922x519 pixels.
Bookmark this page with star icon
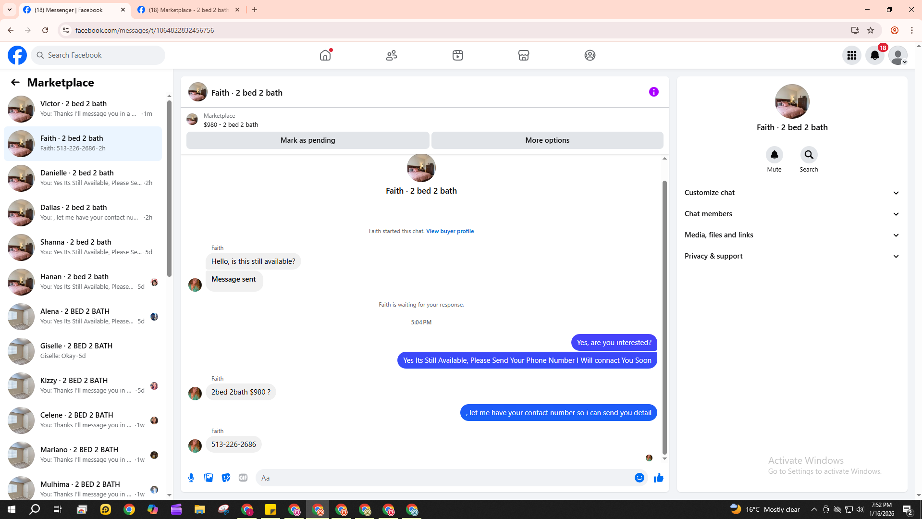click(x=871, y=30)
